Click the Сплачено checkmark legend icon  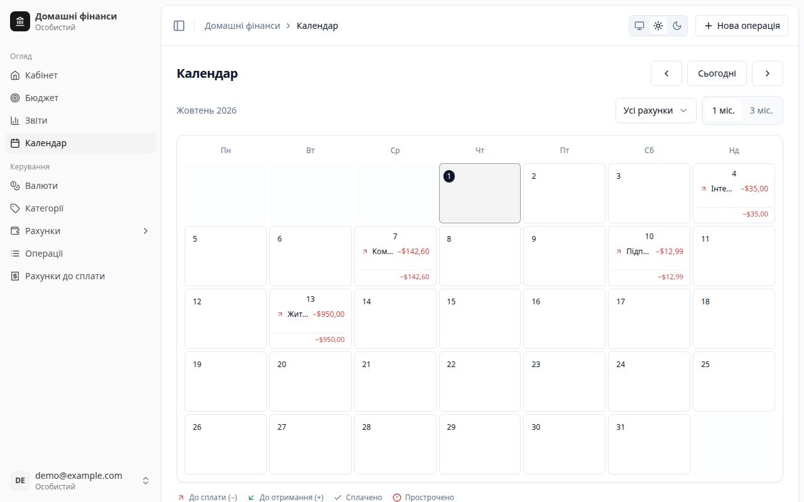pyautogui.click(x=338, y=498)
